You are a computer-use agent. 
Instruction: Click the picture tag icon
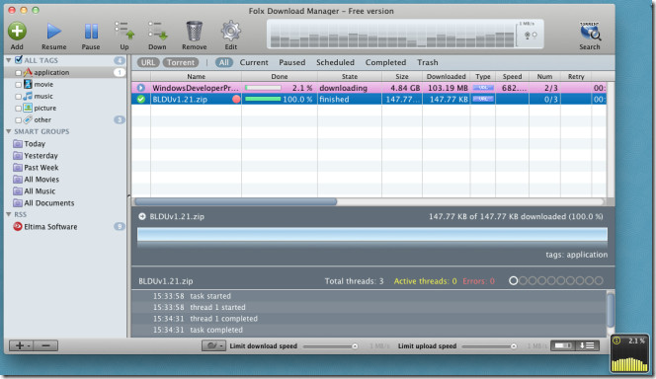[28, 108]
